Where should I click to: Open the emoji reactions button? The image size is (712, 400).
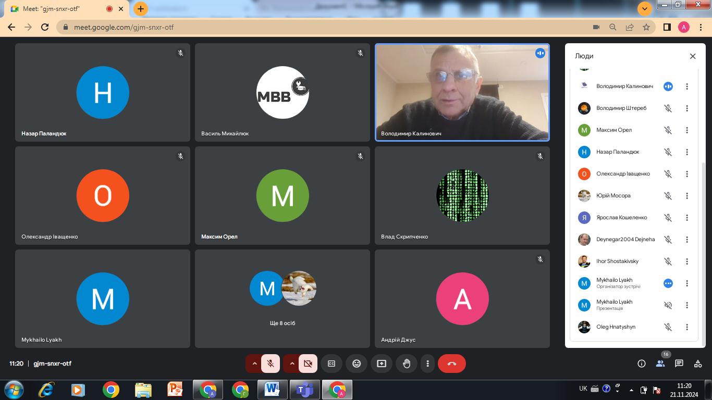[x=357, y=364]
